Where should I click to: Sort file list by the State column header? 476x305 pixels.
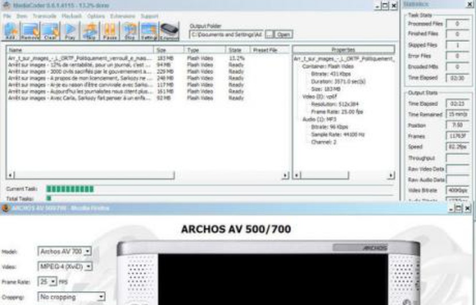(237, 50)
